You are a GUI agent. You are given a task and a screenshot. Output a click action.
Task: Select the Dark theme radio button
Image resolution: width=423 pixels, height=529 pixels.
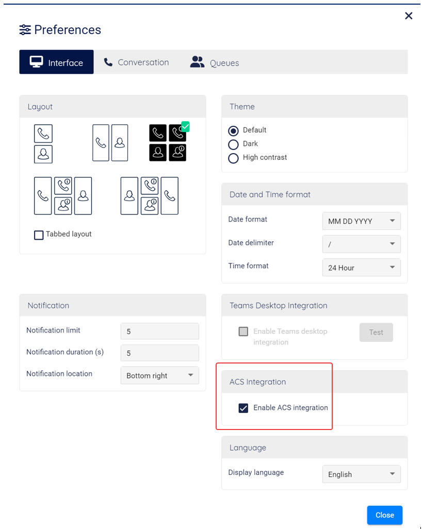(x=233, y=144)
